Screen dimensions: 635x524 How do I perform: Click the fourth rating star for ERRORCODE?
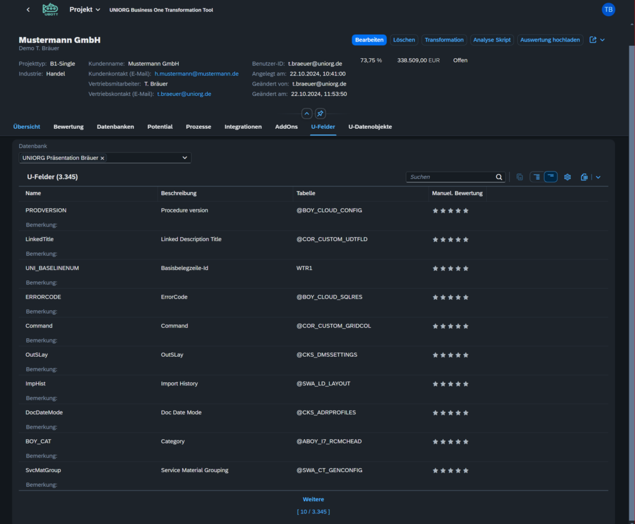[x=458, y=297]
